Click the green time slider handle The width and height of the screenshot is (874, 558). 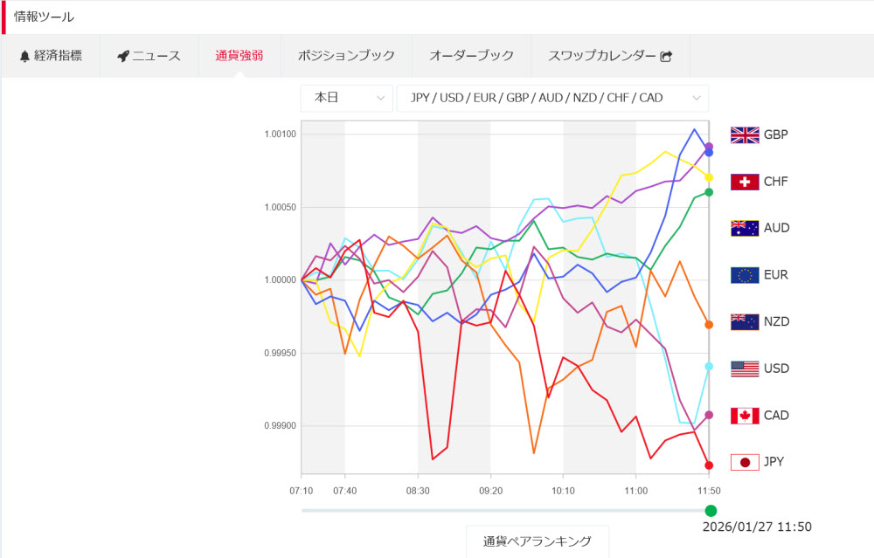tap(711, 511)
